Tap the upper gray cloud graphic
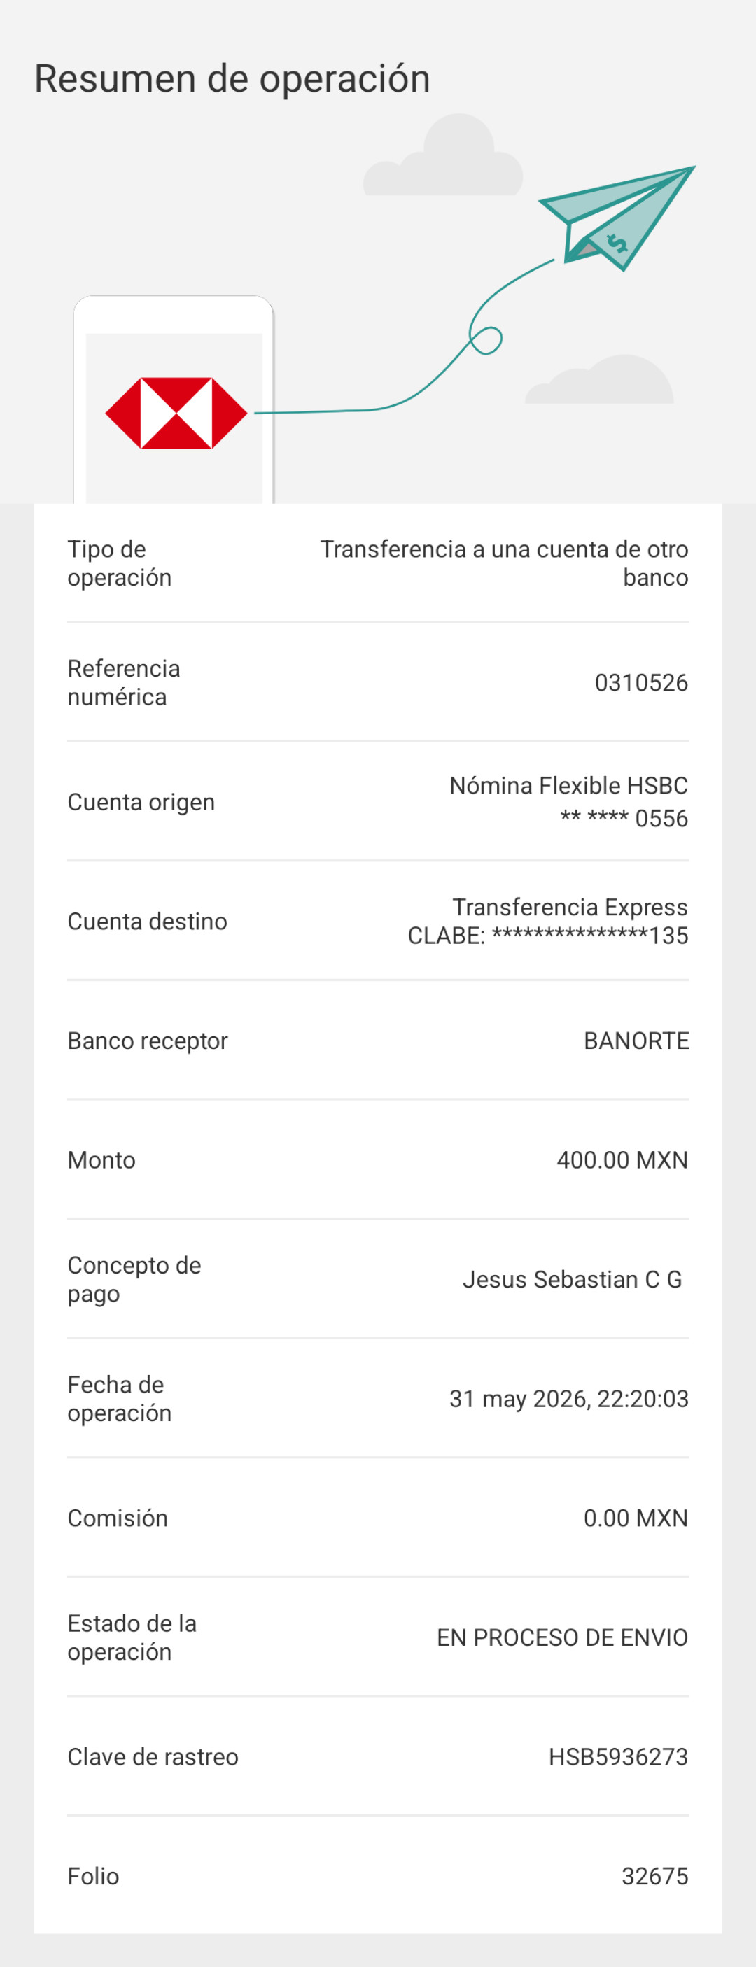Viewport: 756px width, 1967px height. point(443,155)
